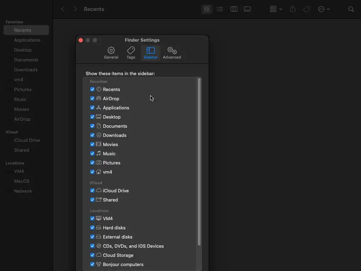Toggle the iCloud Drive checkbox
The width and height of the screenshot is (361, 271).
click(x=92, y=191)
